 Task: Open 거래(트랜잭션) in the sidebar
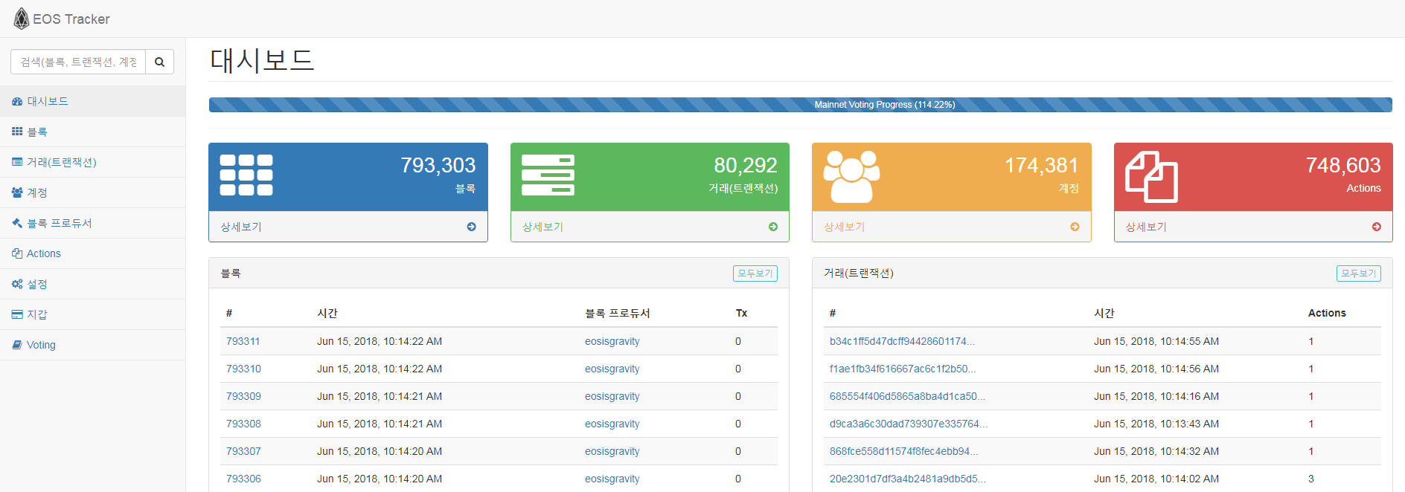[92, 162]
